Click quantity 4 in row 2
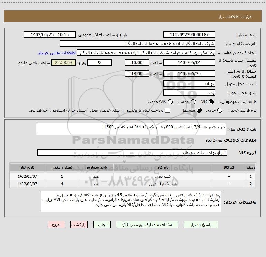Viewport: 266px width, 257px height. [62, 184]
